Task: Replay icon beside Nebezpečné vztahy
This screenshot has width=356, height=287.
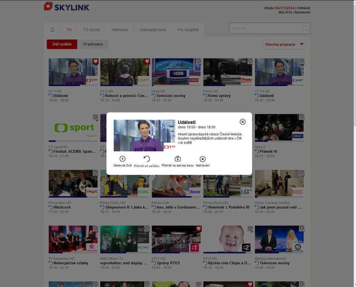Action: 51,263
